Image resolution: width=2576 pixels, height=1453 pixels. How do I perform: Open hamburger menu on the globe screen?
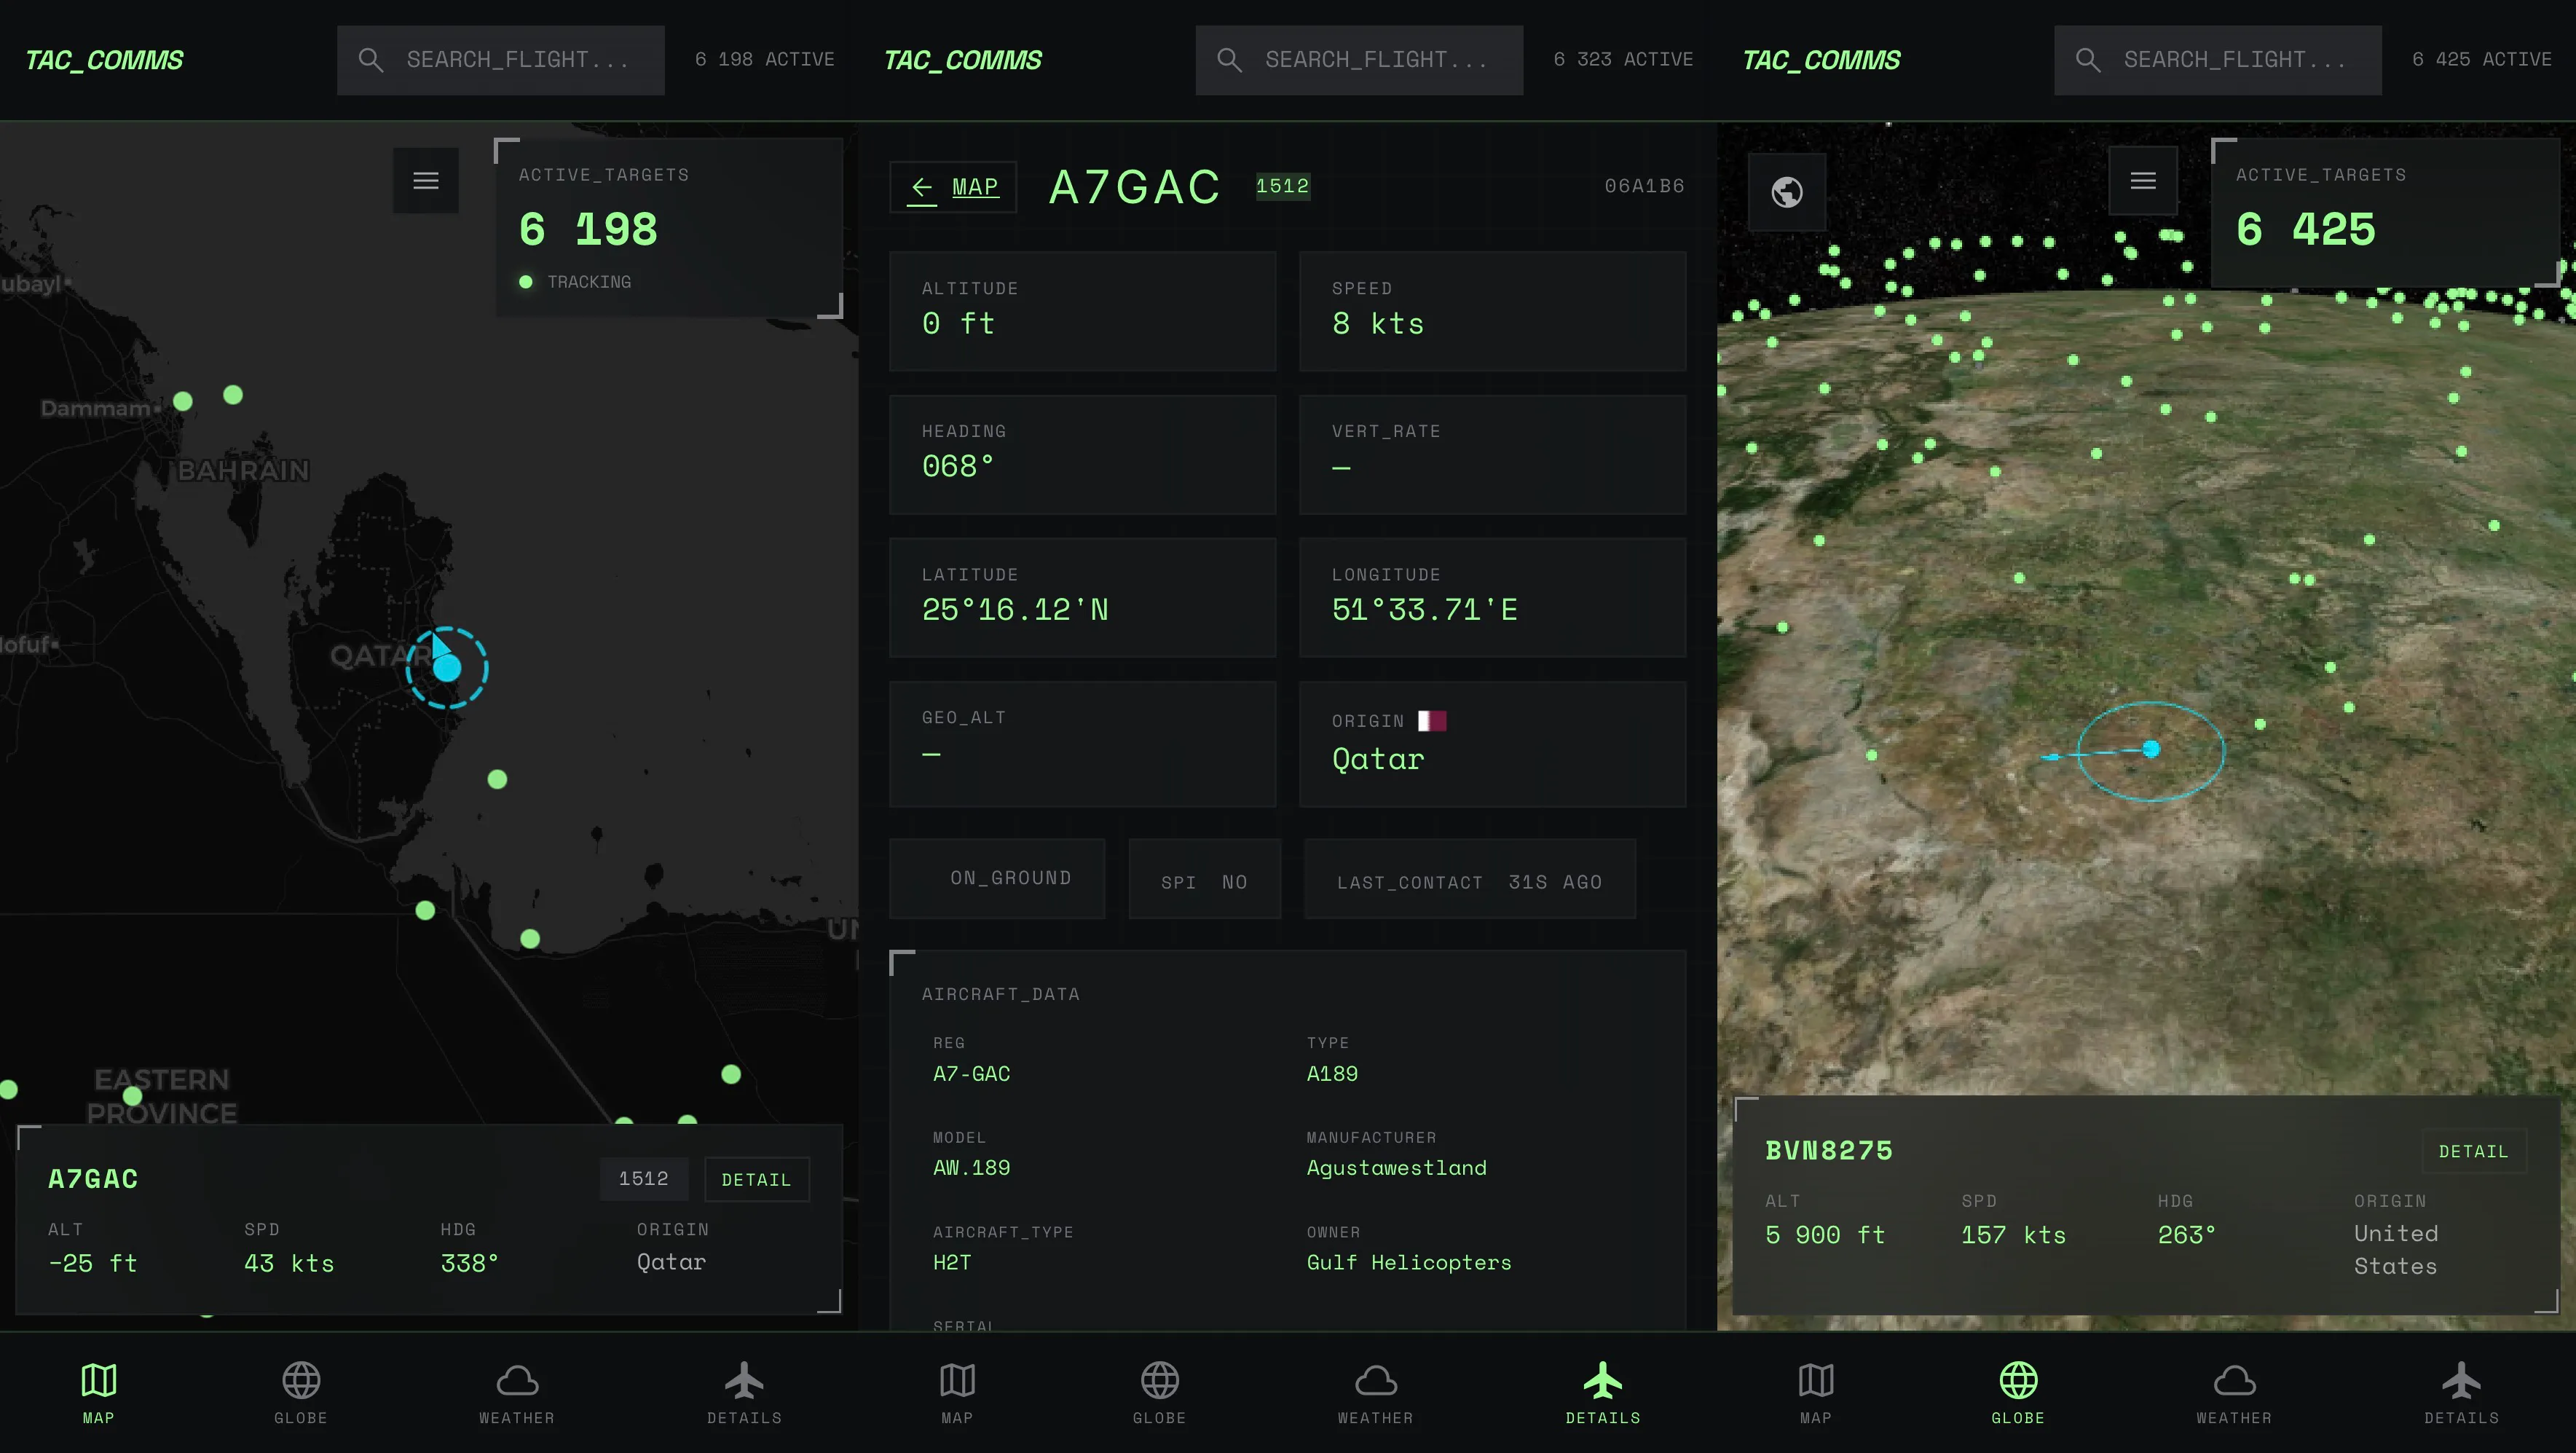pos(2143,180)
